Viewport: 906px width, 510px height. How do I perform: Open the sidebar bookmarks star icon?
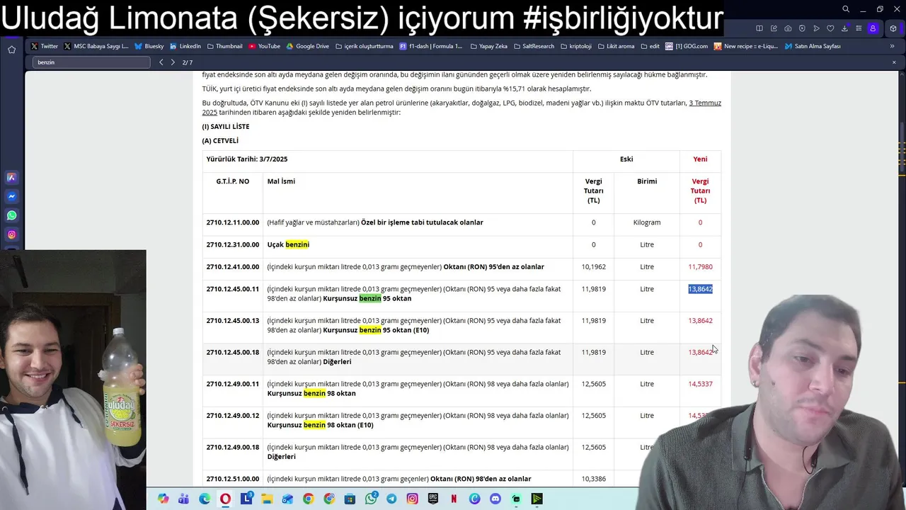tap(12, 50)
